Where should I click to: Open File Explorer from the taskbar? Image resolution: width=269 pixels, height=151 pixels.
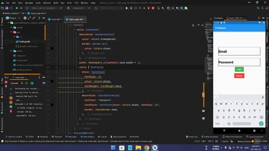(x=138, y=148)
